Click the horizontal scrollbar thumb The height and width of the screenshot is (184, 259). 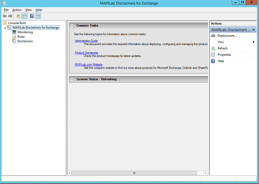click(134, 173)
